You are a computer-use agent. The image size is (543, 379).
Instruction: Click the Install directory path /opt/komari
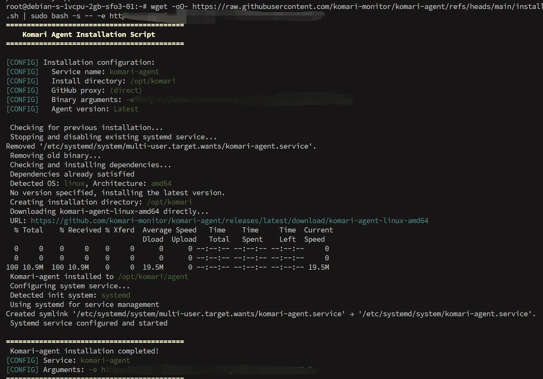153,81
